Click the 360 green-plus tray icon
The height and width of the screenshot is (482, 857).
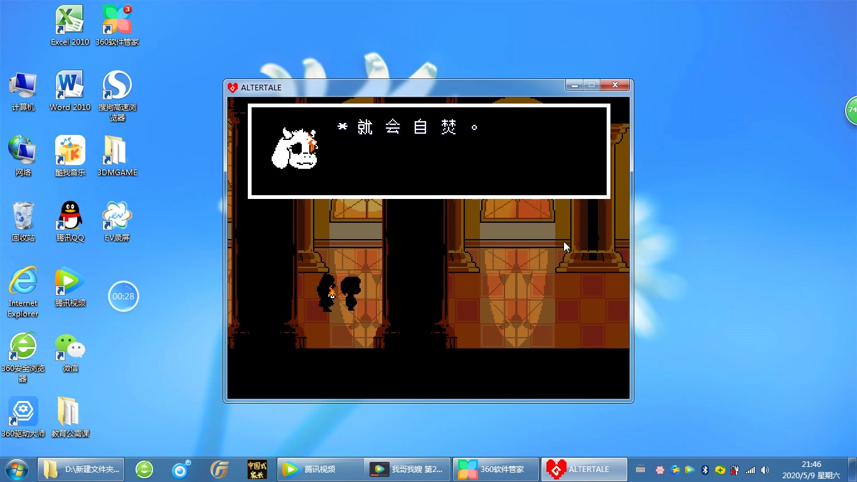[720, 469]
